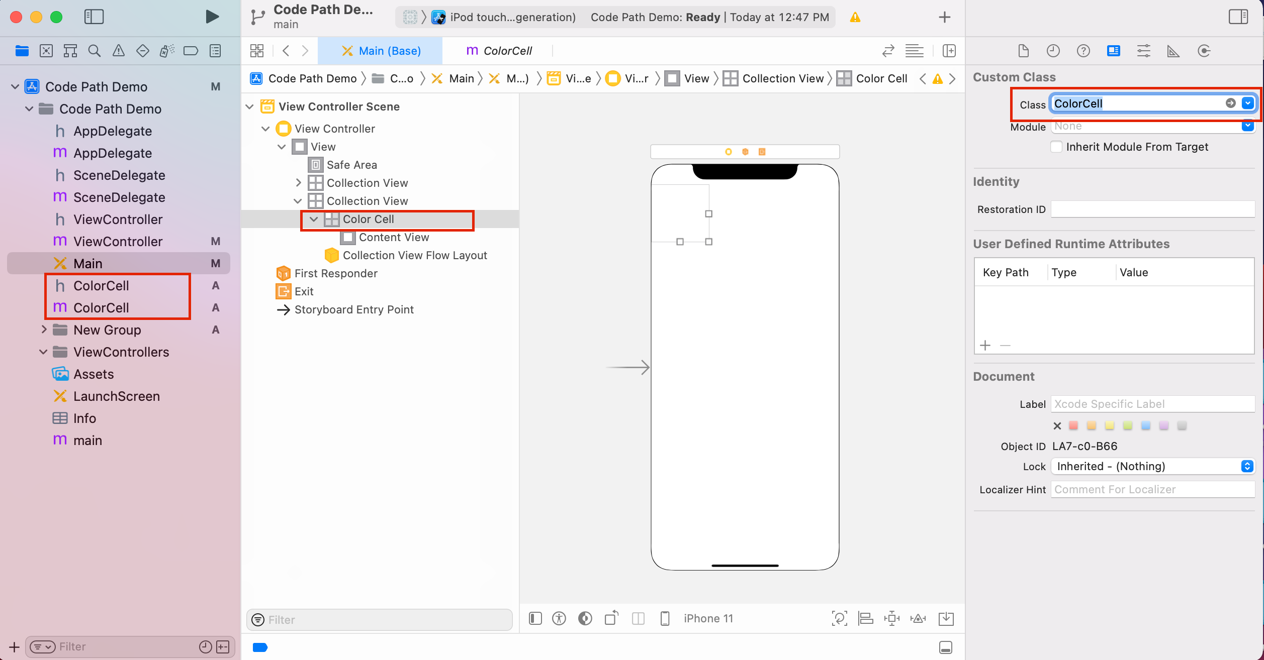Click Add Editor on Right icon
The height and width of the screenshot is (660, 1264).
[x=949, y=51]
